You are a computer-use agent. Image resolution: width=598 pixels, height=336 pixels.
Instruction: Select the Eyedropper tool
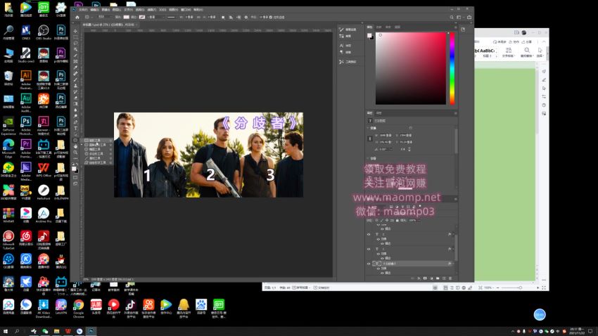[x=75, y=67]
